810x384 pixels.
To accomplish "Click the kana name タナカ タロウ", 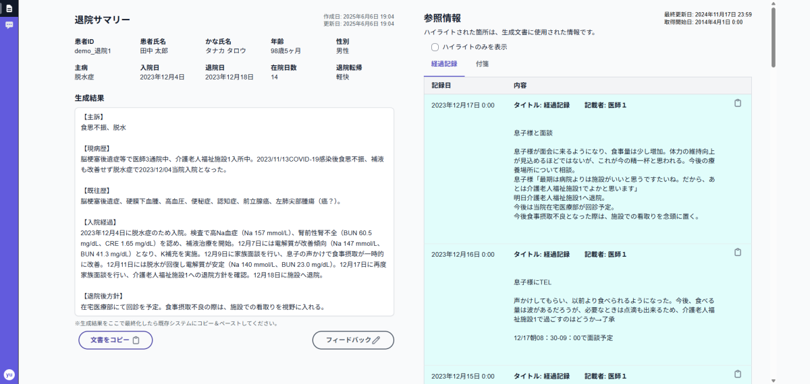I will pyautogui.click(x=225, y=51).
